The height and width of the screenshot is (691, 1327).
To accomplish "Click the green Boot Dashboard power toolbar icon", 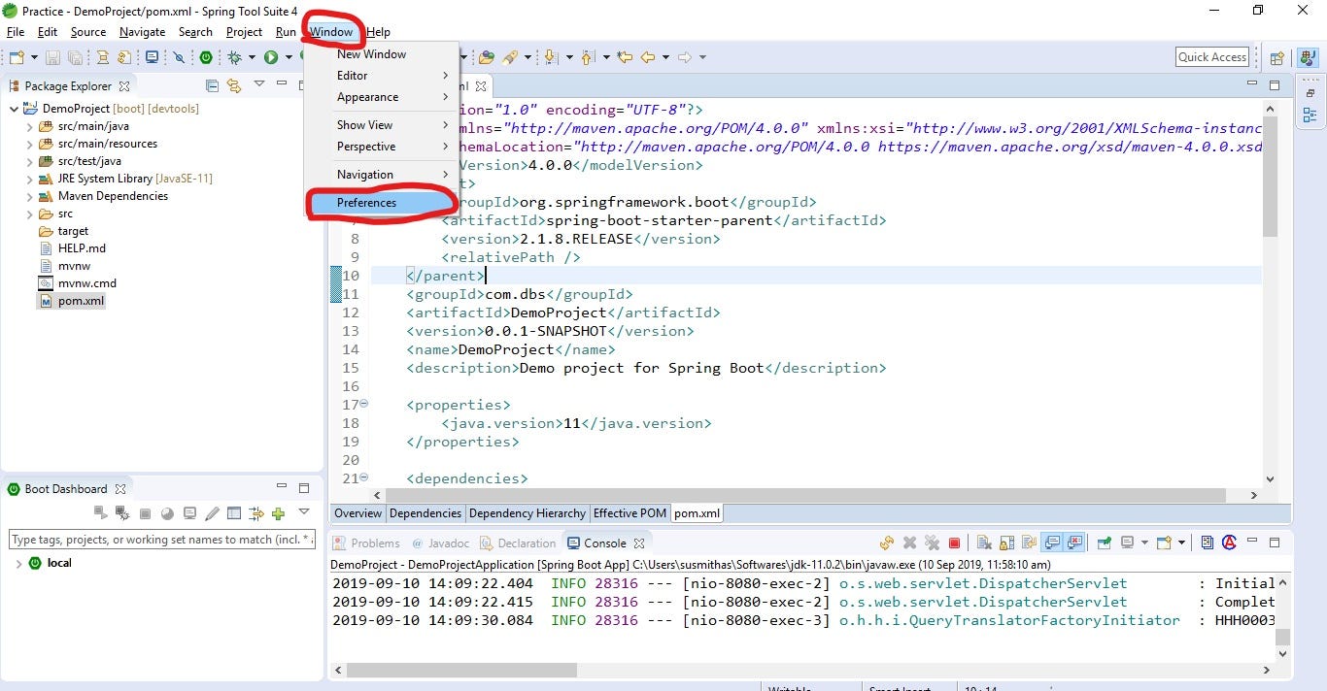I will pyautogui.click(x=206, y=58).
